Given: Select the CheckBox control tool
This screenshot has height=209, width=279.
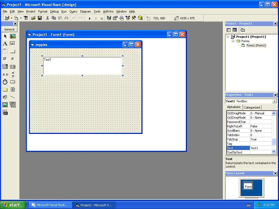Looking at the screenshot, I should (5, 59).
